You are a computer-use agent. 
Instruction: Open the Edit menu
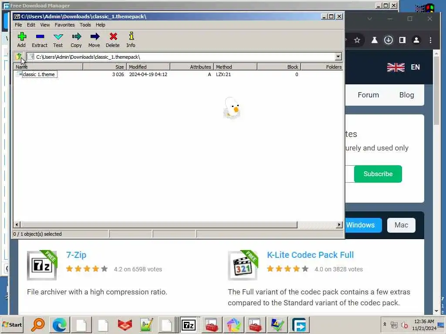point(31,25)
